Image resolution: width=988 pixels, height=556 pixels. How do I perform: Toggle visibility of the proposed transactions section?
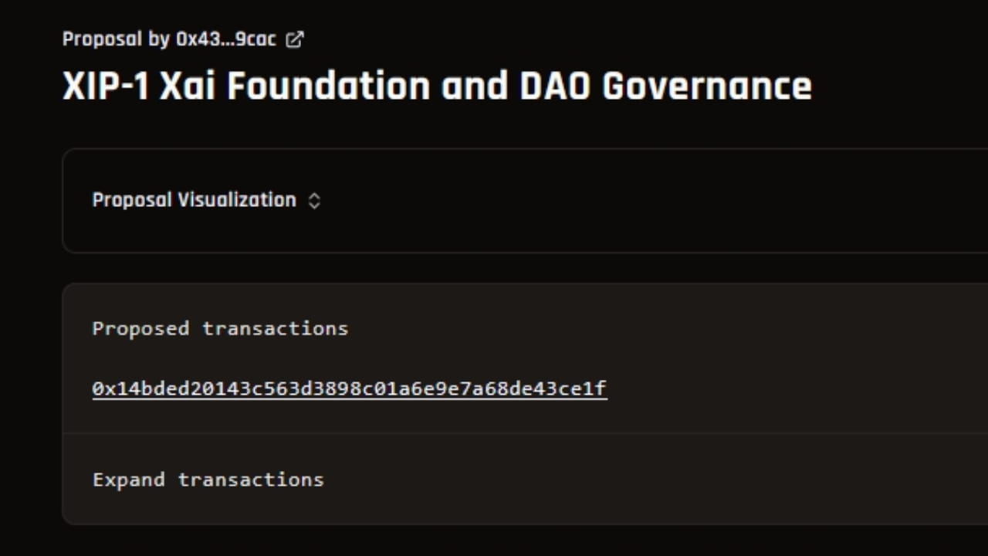click(219, 328)
